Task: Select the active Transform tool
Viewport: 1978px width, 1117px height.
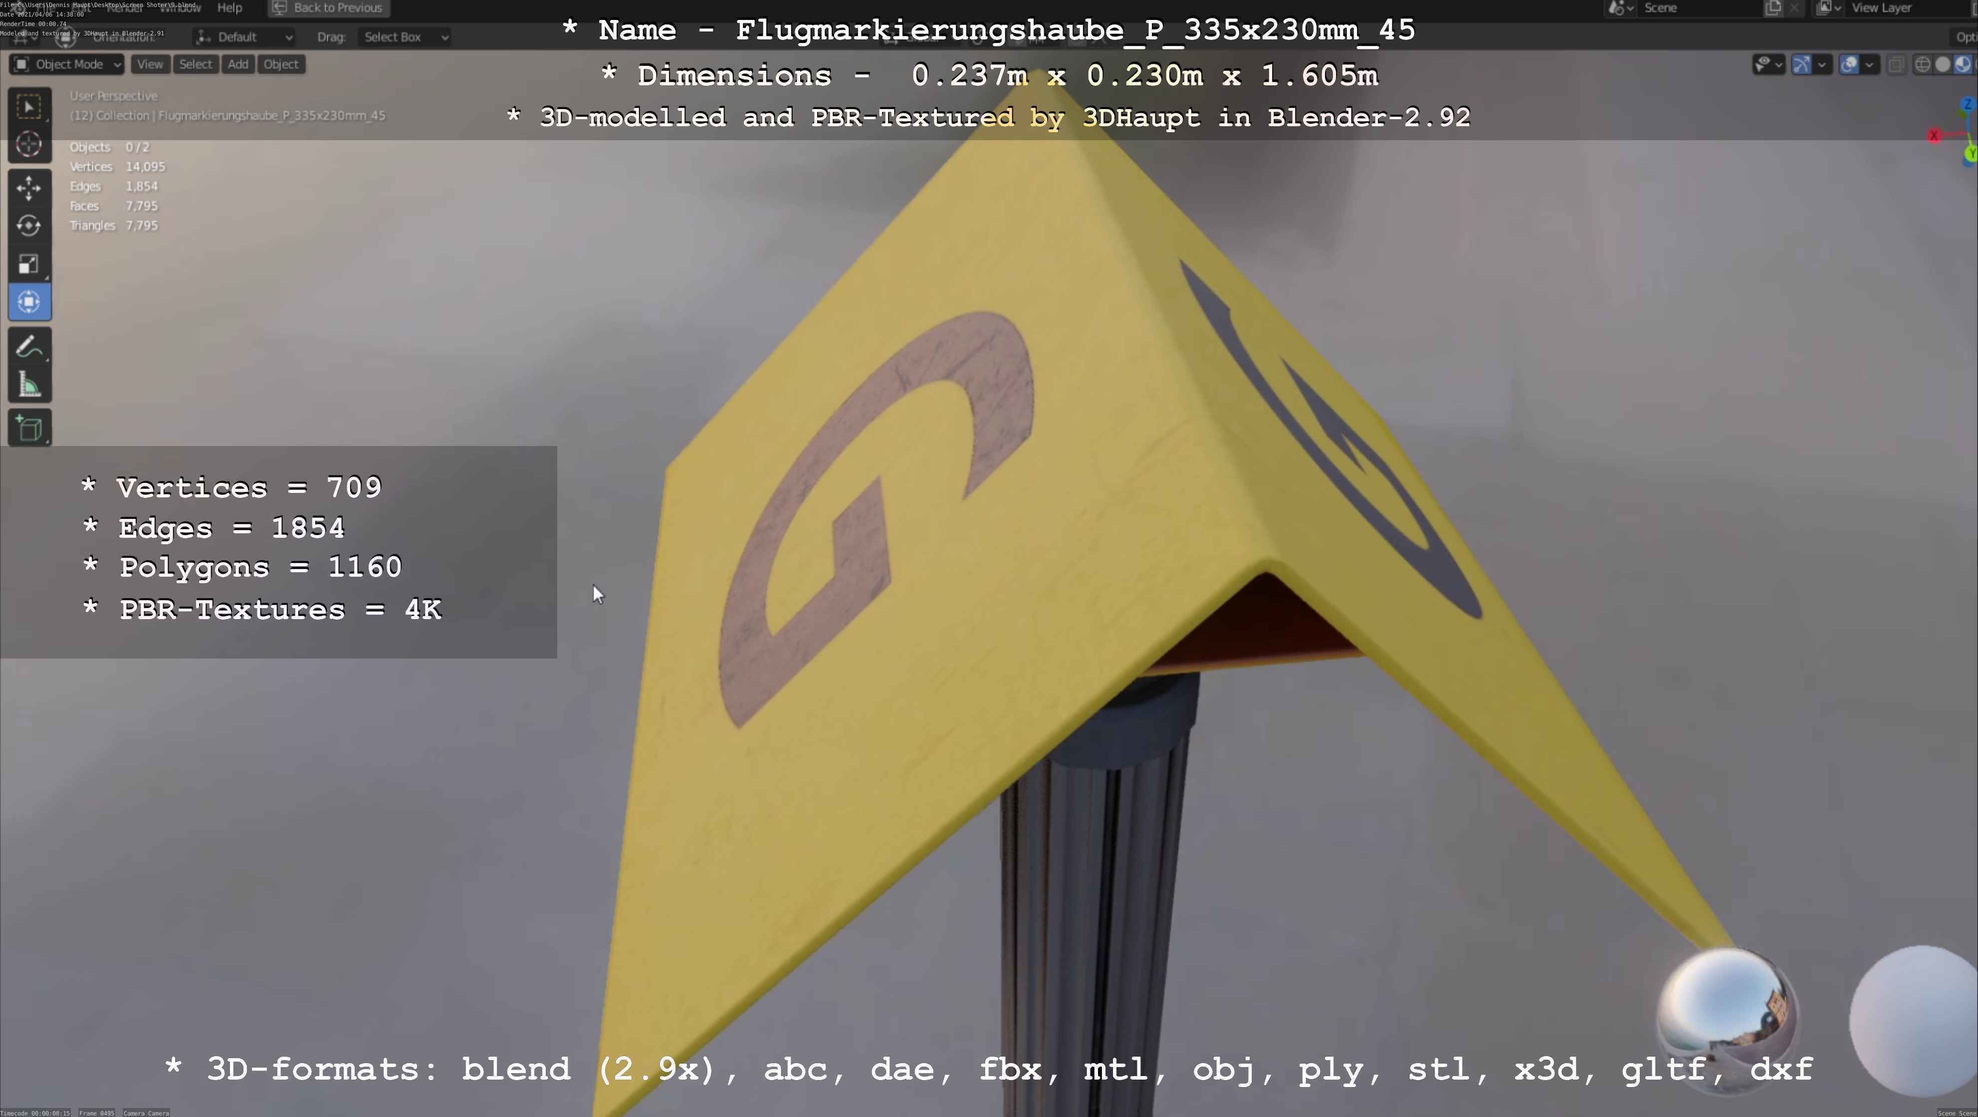Action: point(29,302)
